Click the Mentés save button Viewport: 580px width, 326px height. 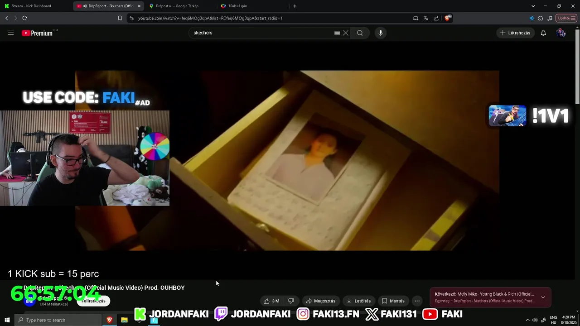(x=393, y=301)
